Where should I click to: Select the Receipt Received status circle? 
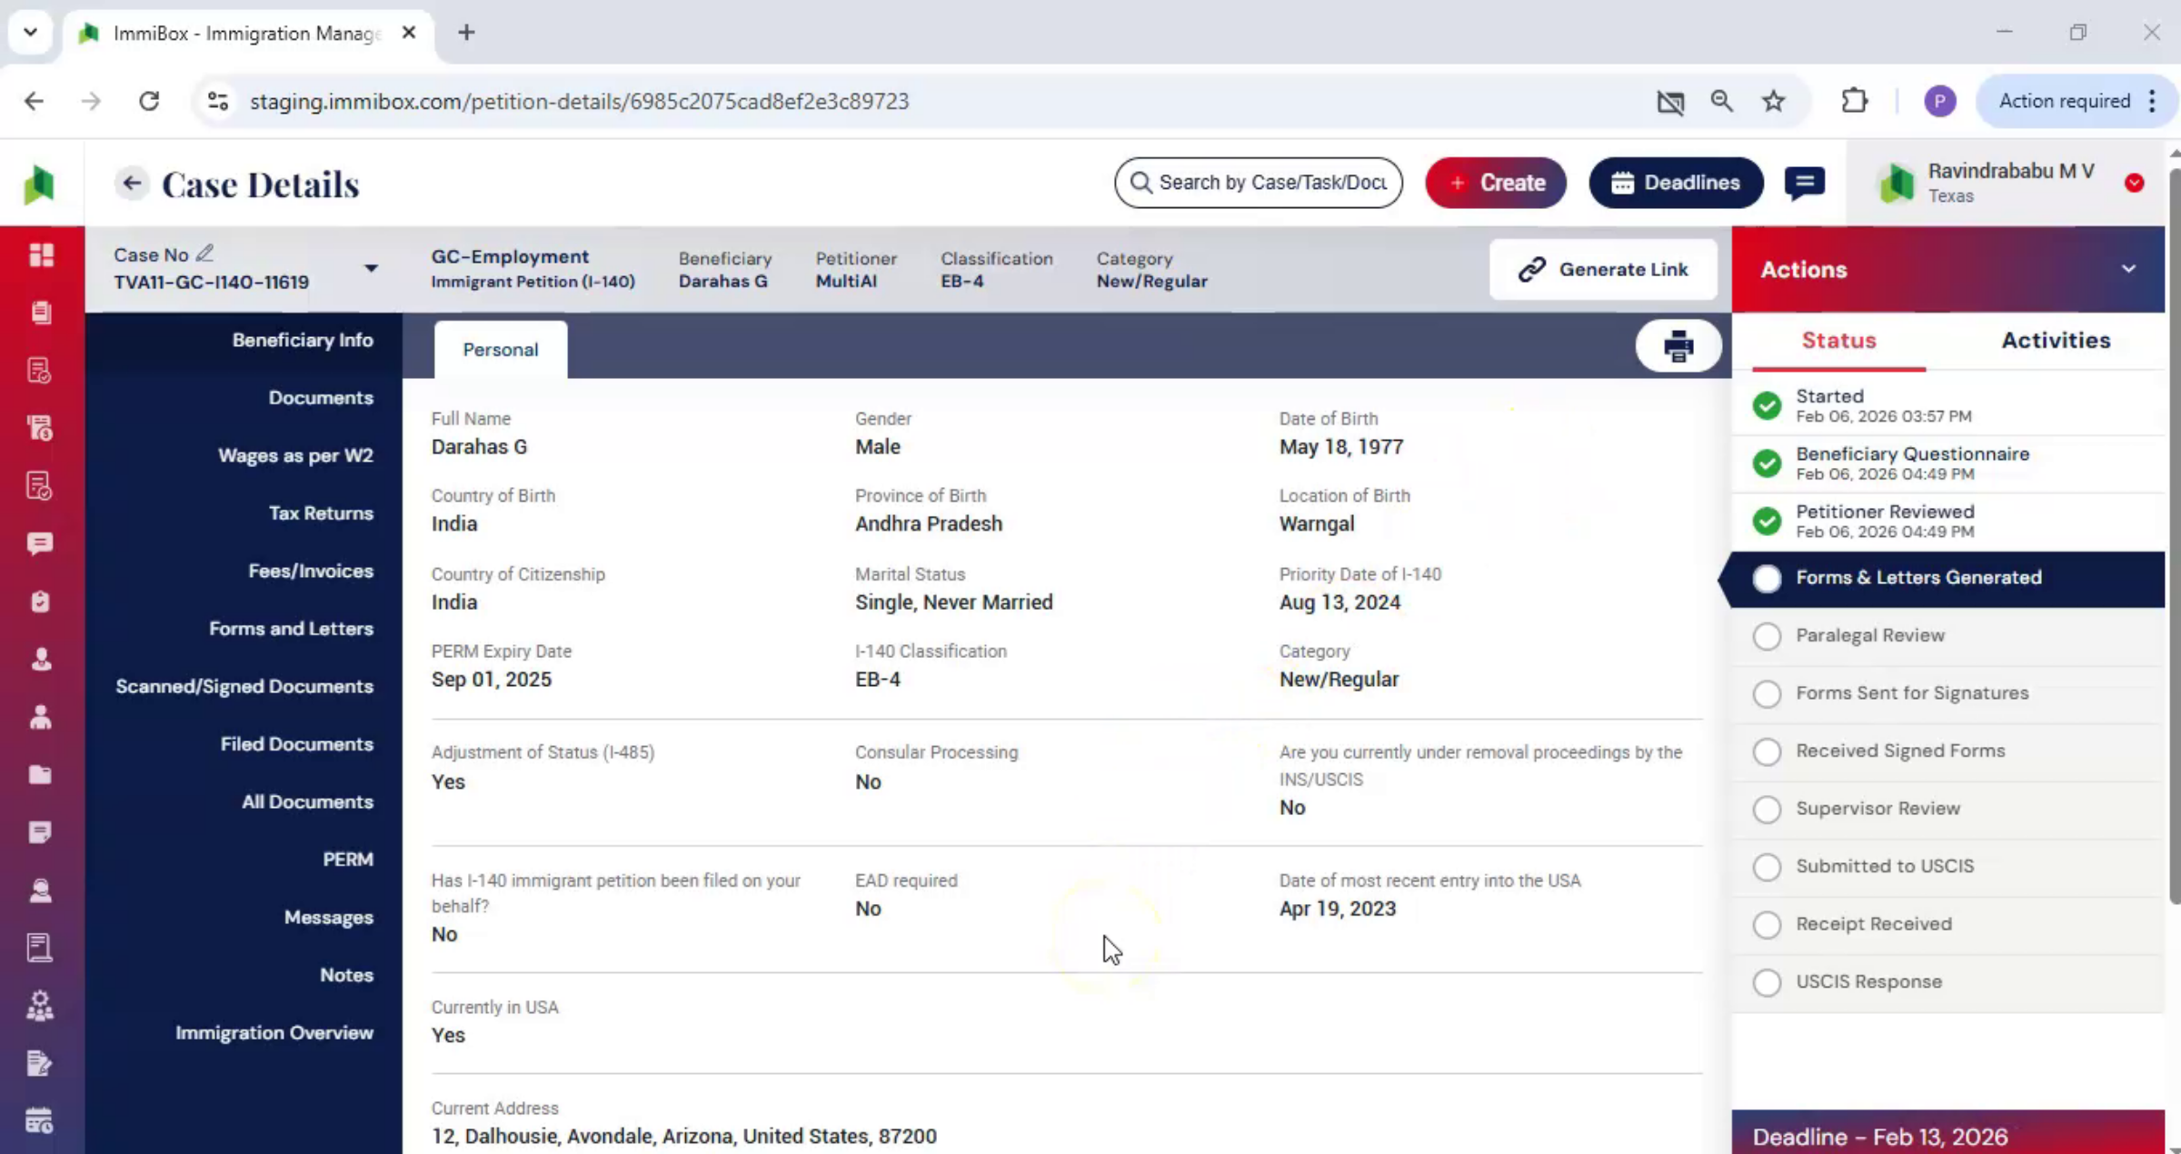[1767, 925]
